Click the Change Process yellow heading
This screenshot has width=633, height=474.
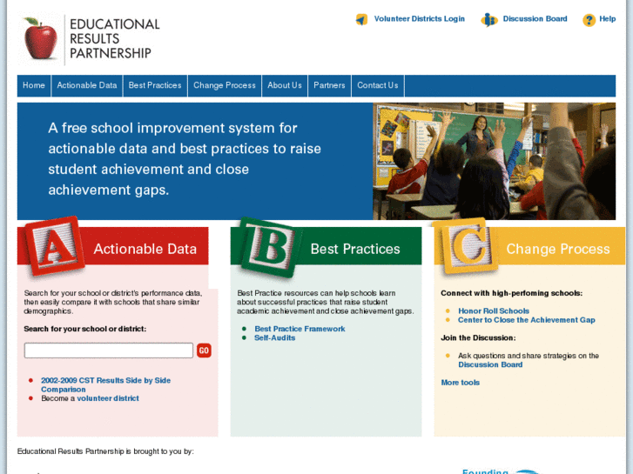point(558,249)
